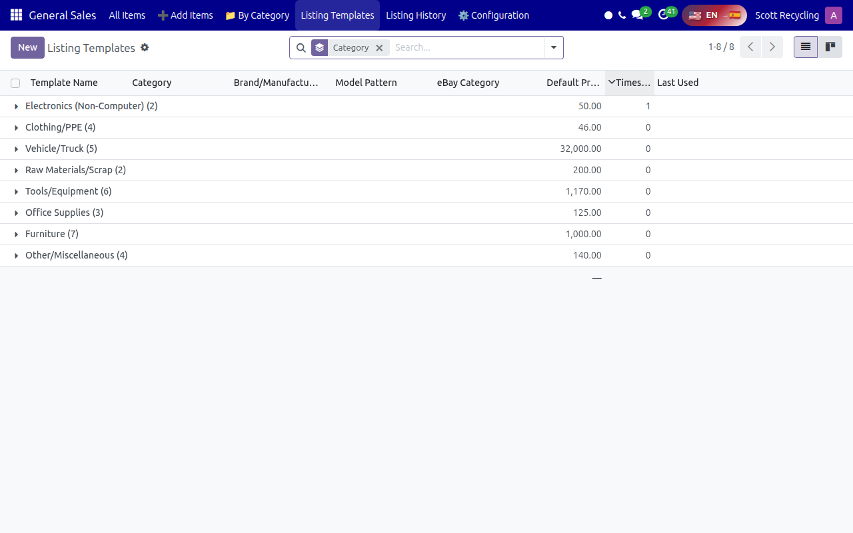This screenshot has height=533, width=853.
Task: Go to previous page of records
Action: 750,47
